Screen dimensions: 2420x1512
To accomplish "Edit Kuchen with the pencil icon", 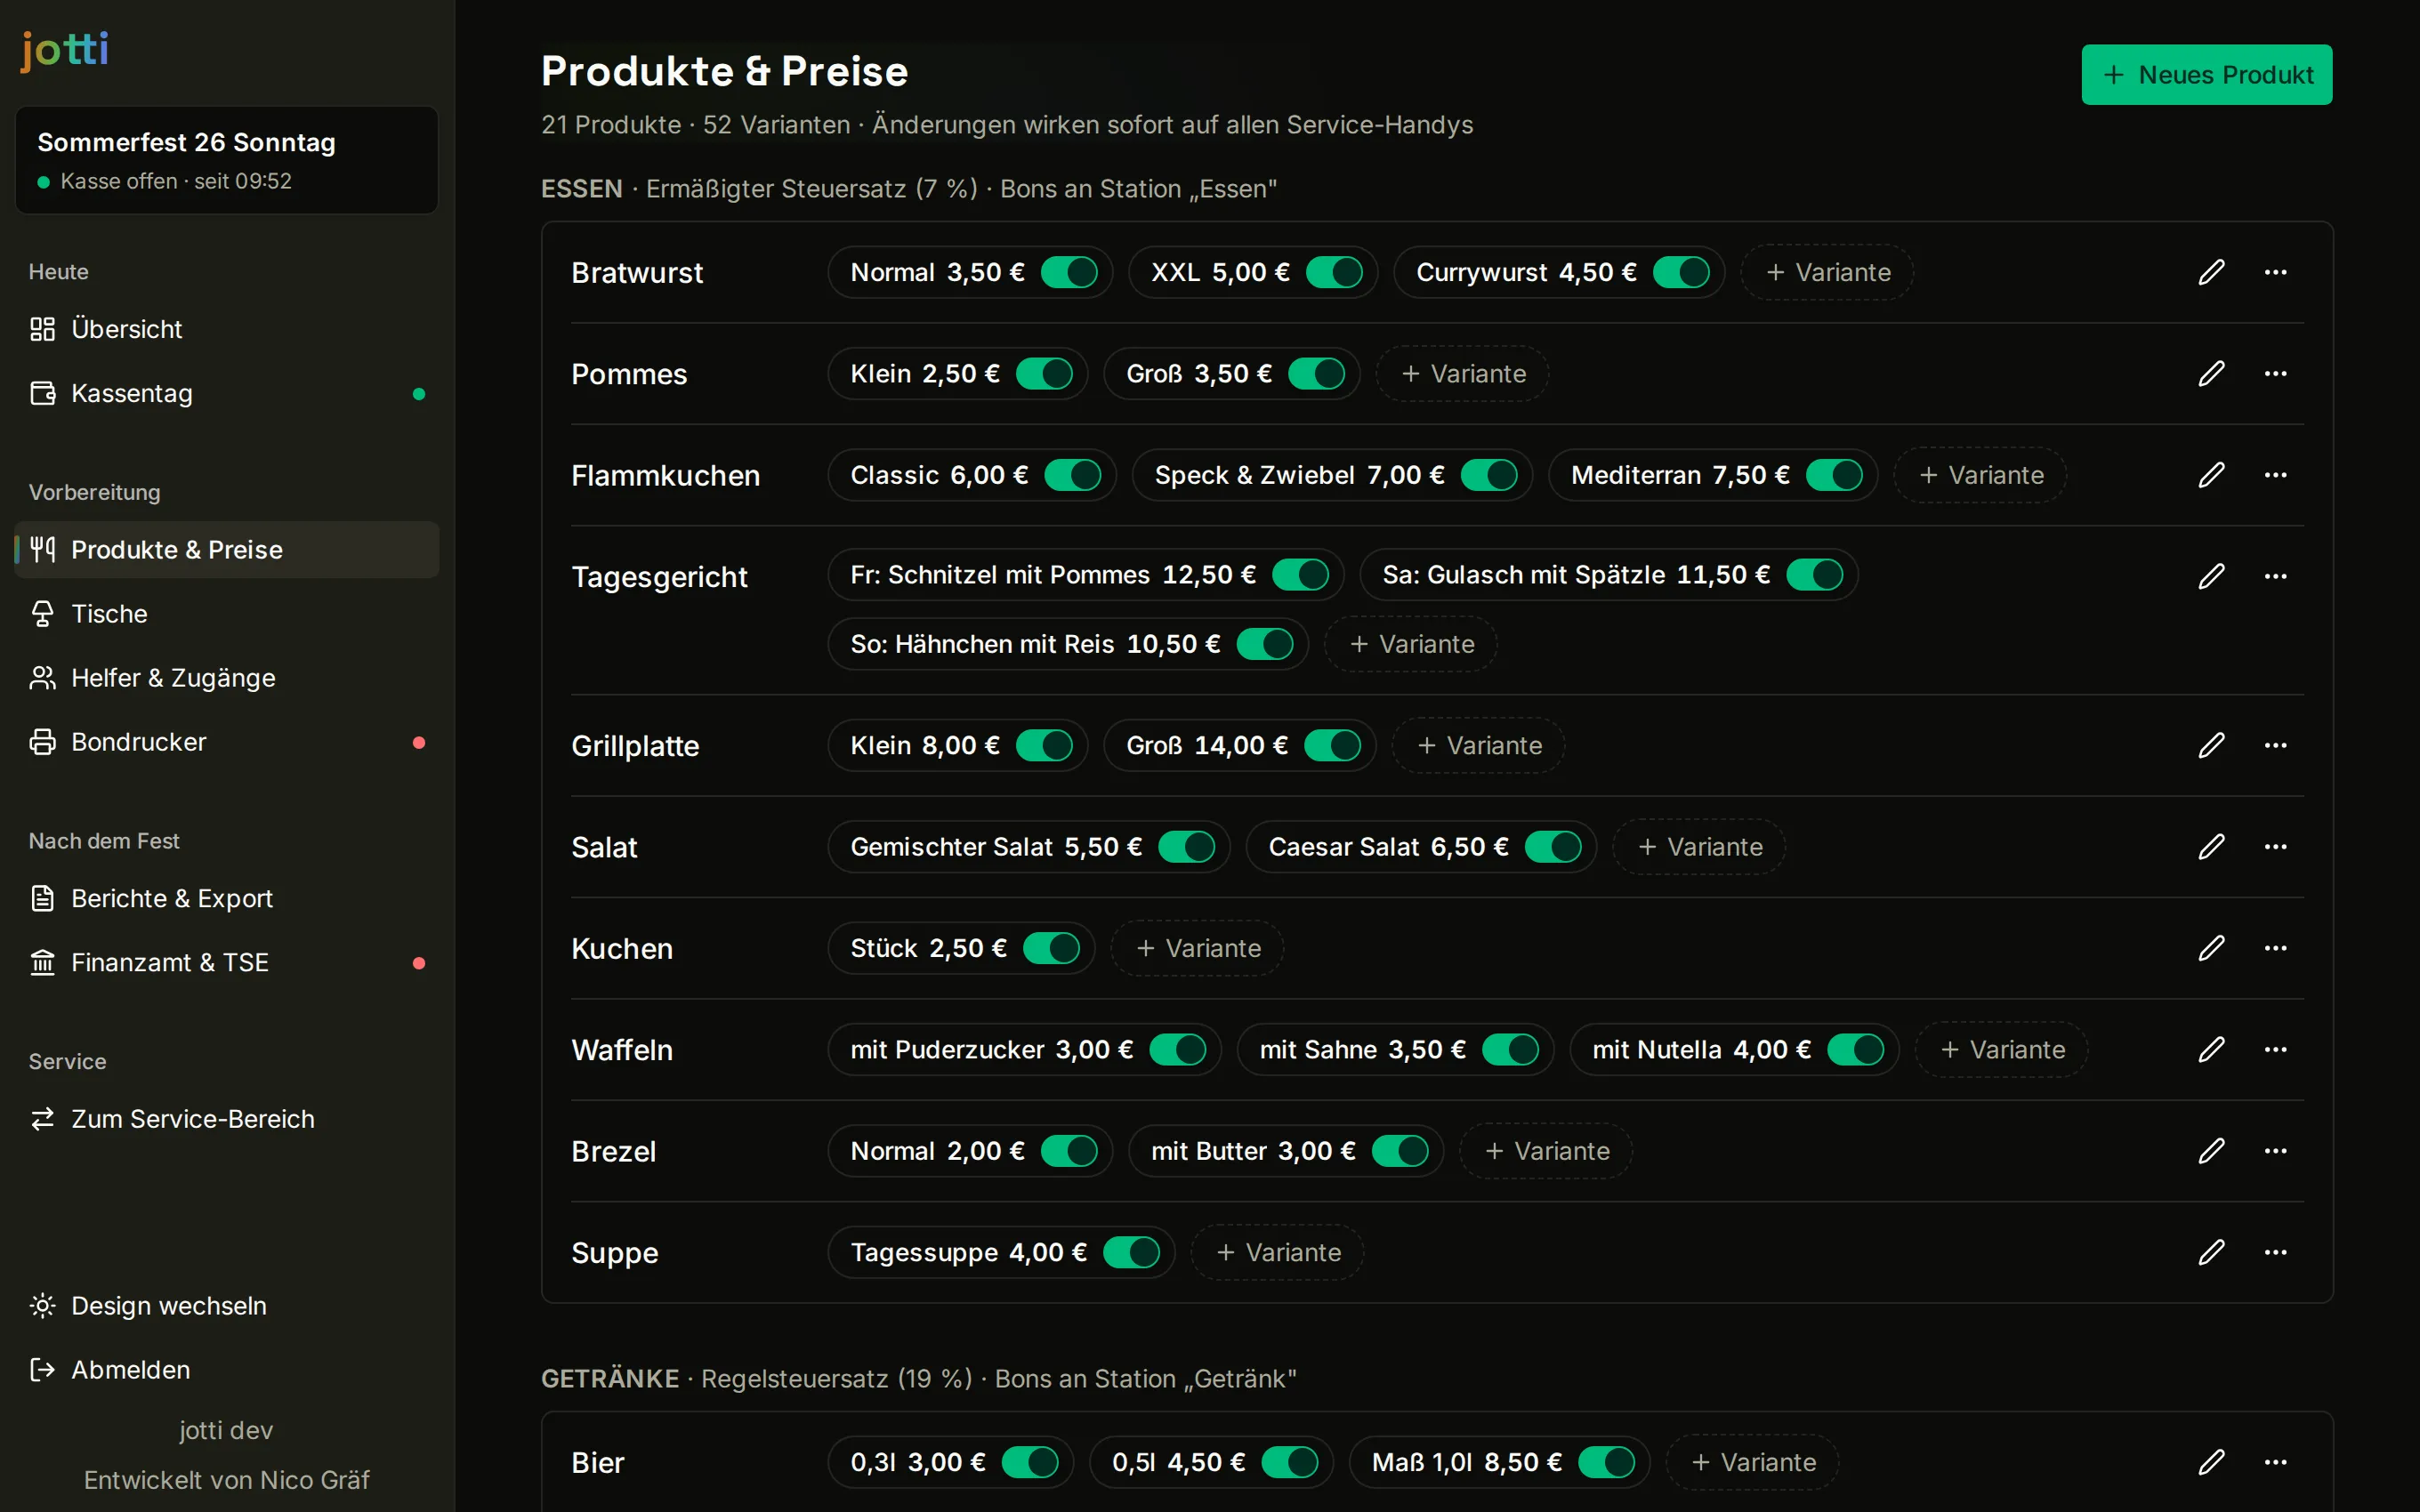I will tap(2211, 948).
